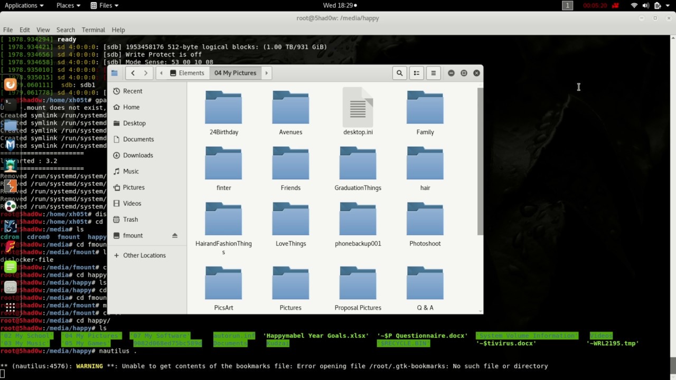Viewport: 676px width, 380px height.
Task: Open Music in the sidebar
Action: (x=147, y=171)
